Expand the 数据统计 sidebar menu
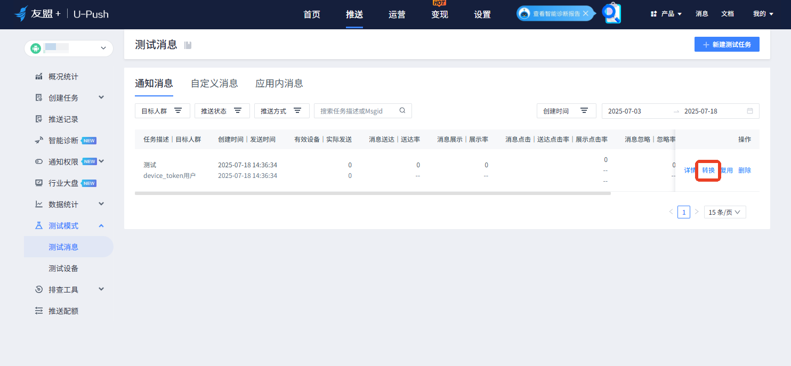Screen dimensions: 791x366 [x=101, y=204]
